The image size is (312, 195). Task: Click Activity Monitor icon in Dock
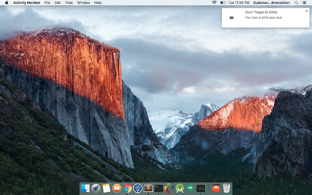(200, 188)
